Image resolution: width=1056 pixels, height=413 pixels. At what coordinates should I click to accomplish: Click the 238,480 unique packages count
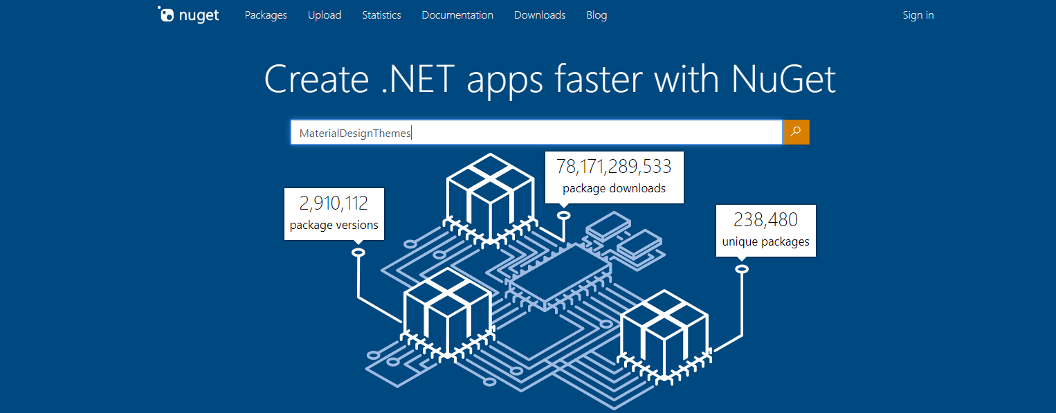click(765, 219)
